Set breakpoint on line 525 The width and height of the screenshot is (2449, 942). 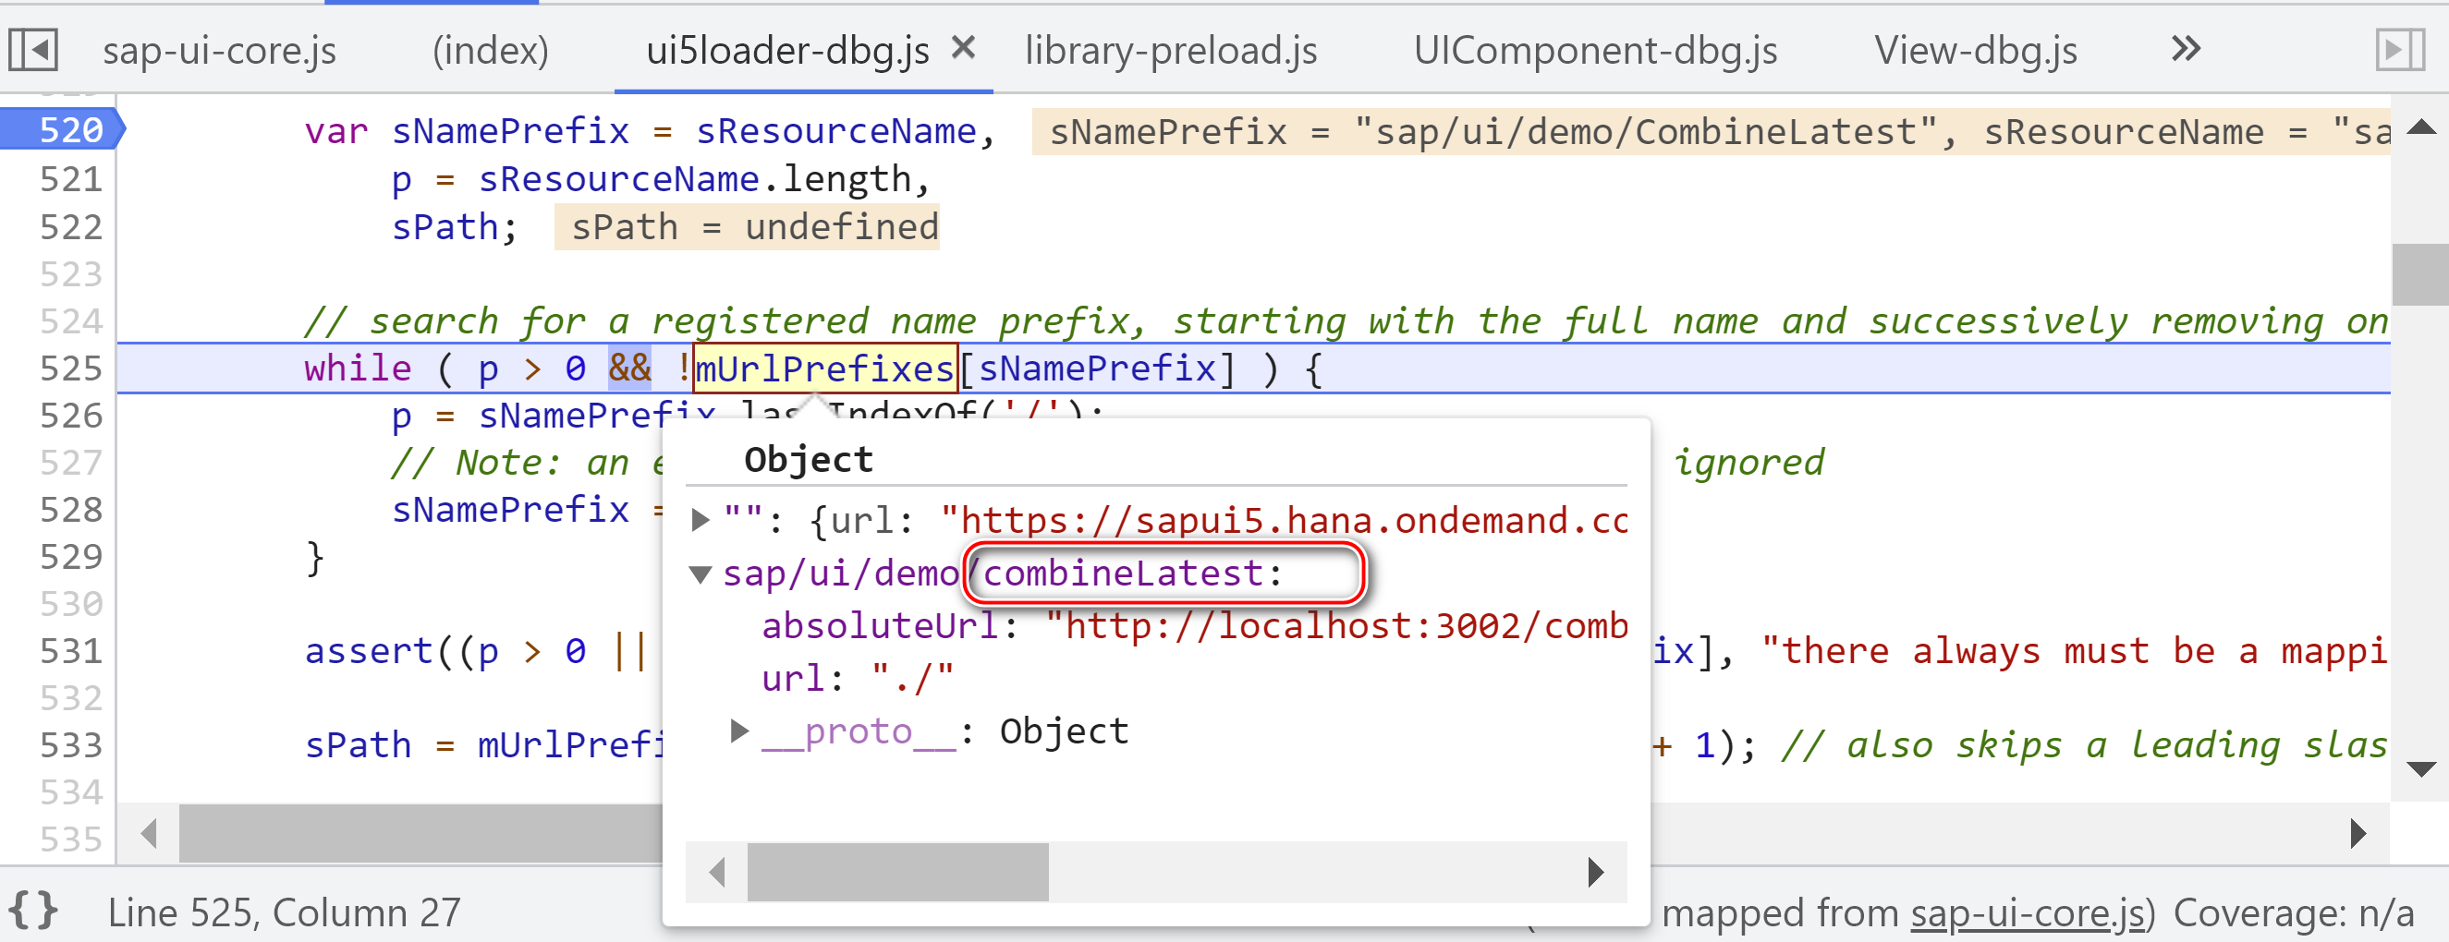pos(69,368)
